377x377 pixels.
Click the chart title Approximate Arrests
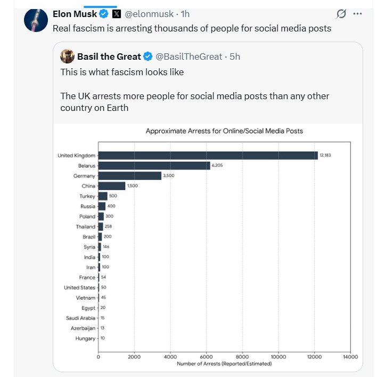[x=224, y=131]
